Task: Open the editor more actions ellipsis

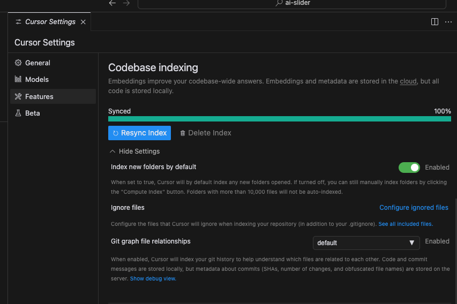Action: point(448,22)
